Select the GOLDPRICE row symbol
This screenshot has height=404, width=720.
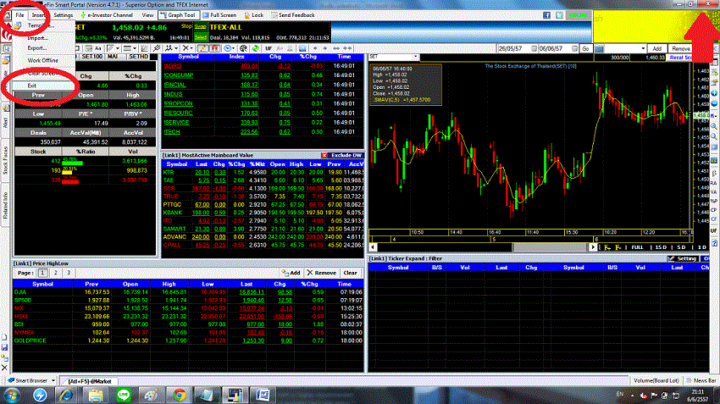coord(30,340)
